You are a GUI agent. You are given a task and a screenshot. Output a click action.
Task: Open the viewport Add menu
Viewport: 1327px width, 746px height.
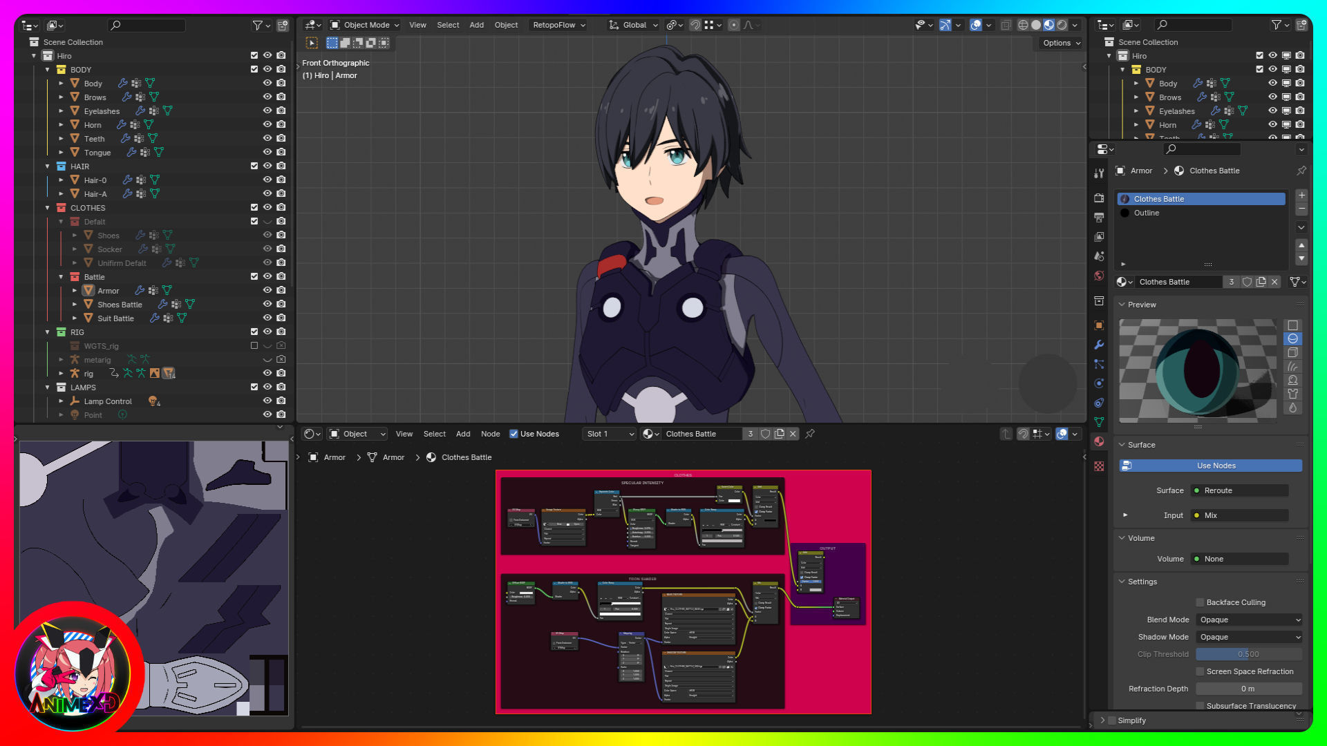(x=477, y=25)
